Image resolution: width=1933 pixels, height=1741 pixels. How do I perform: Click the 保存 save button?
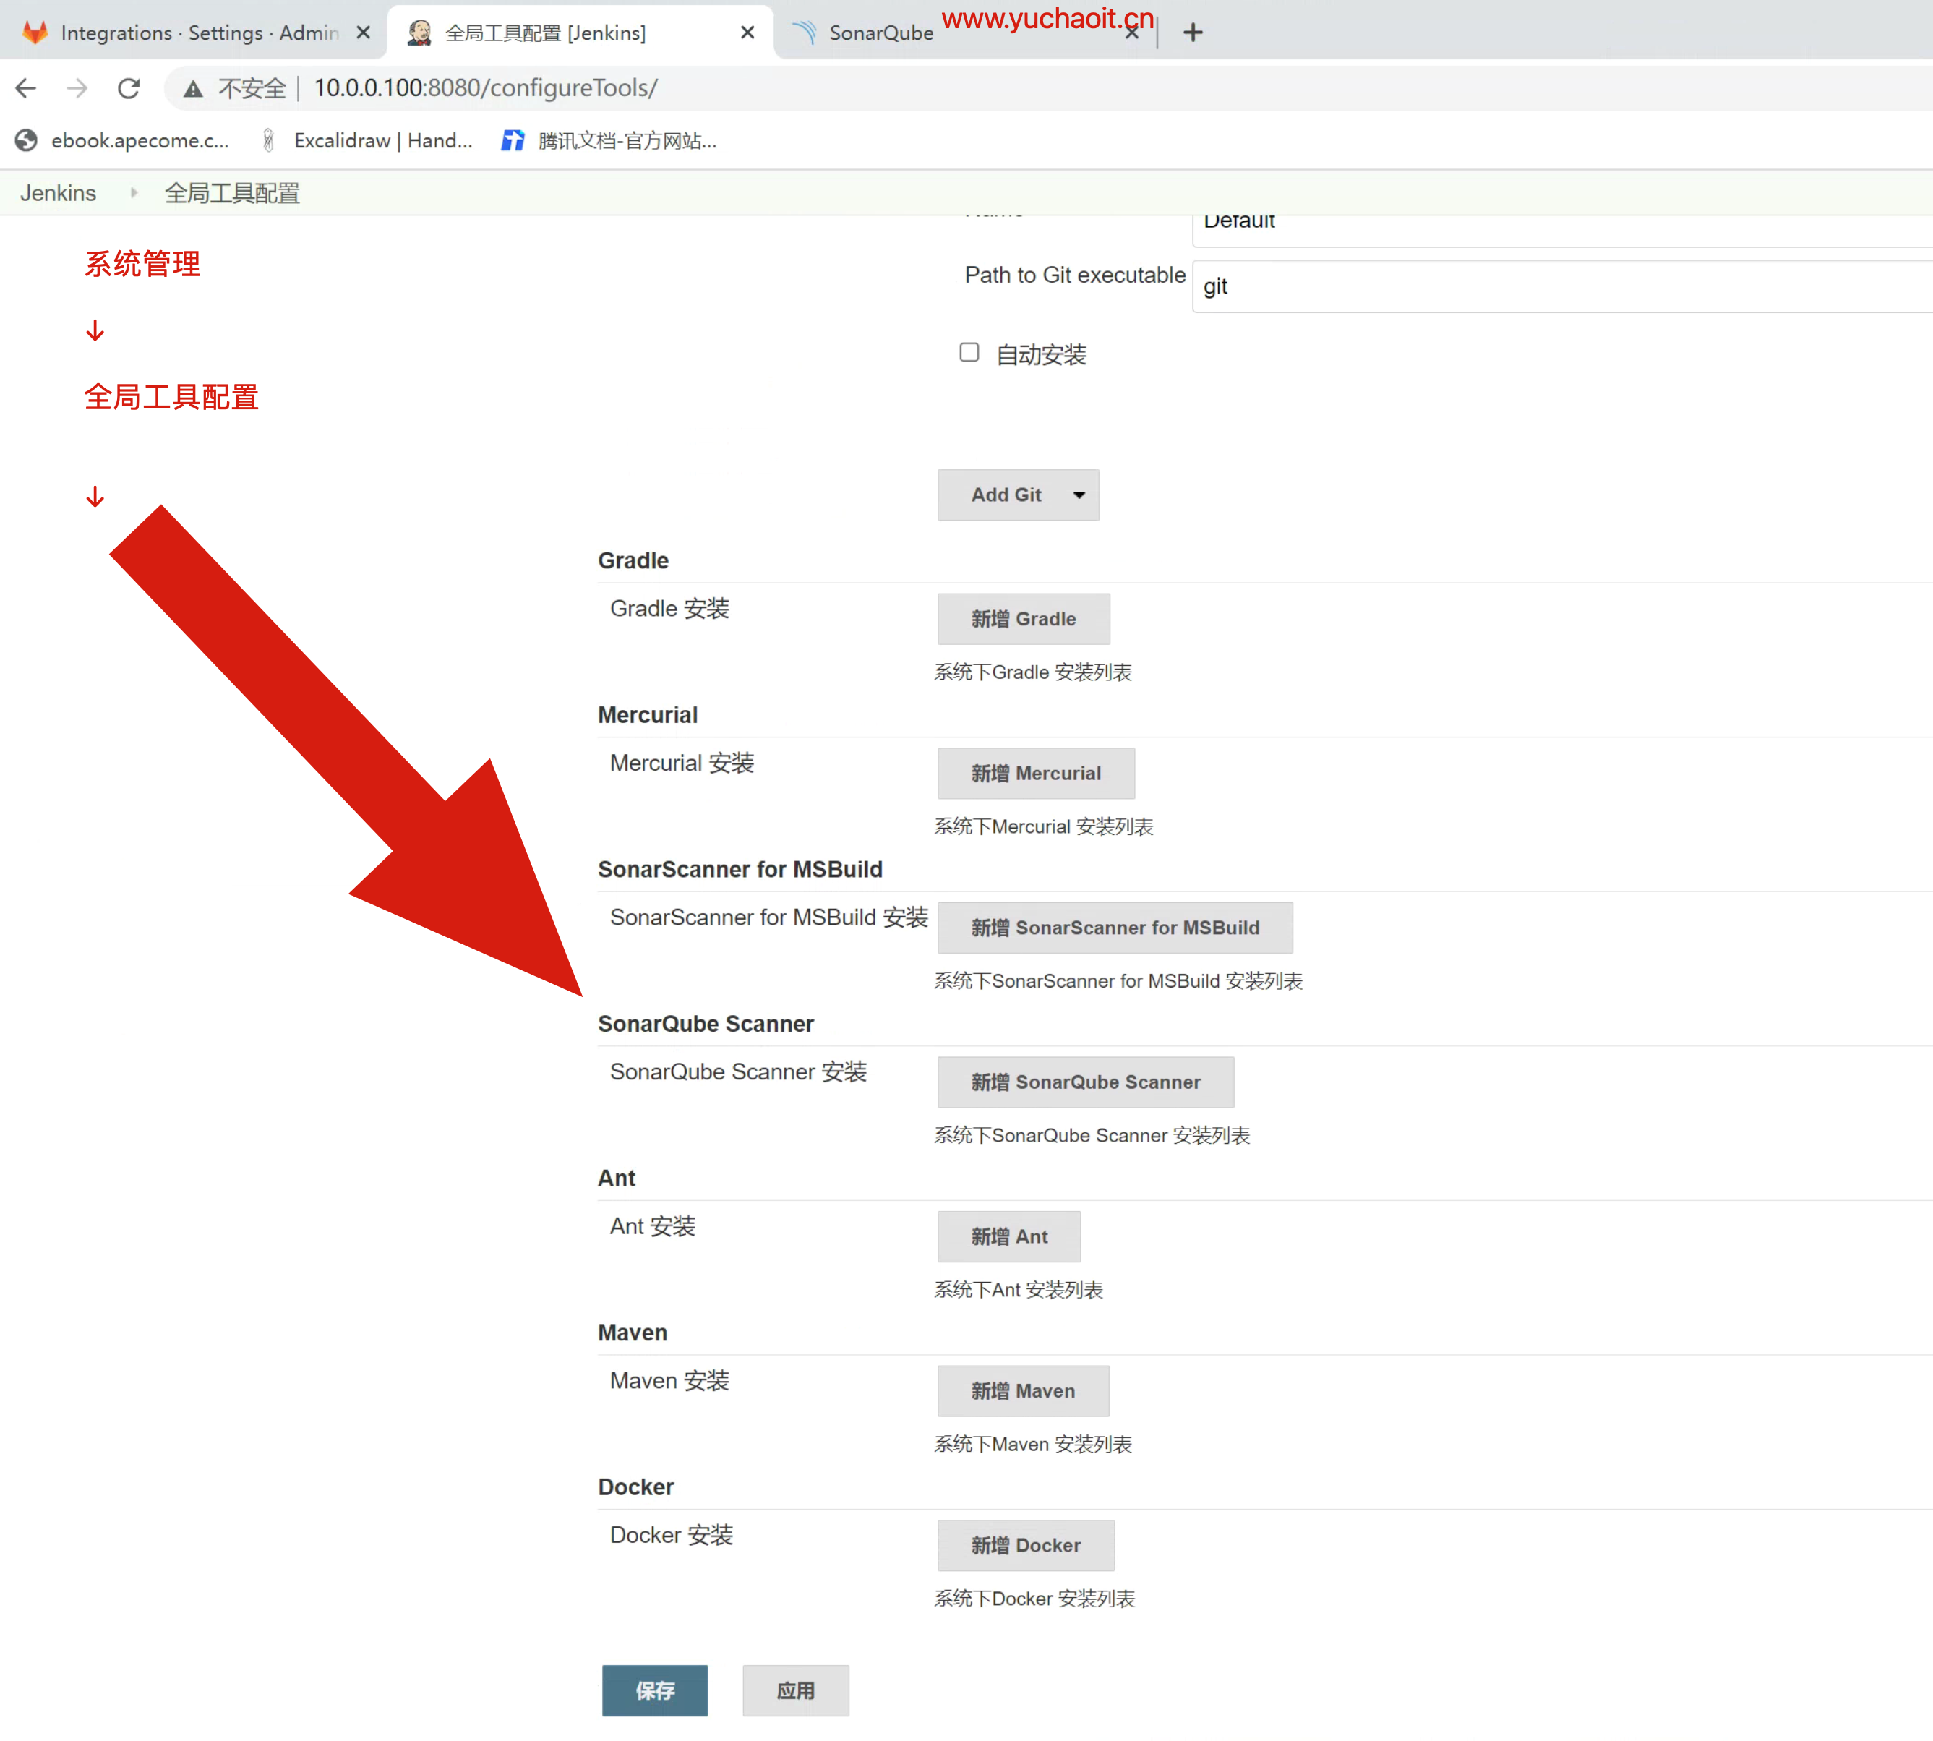click(654, 1690)
